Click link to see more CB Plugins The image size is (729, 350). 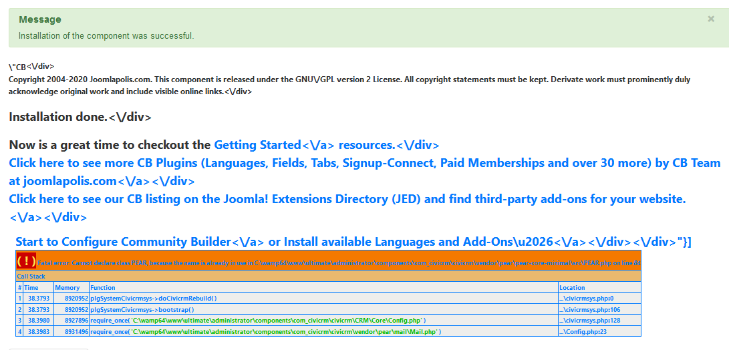(x=365, y=172)
